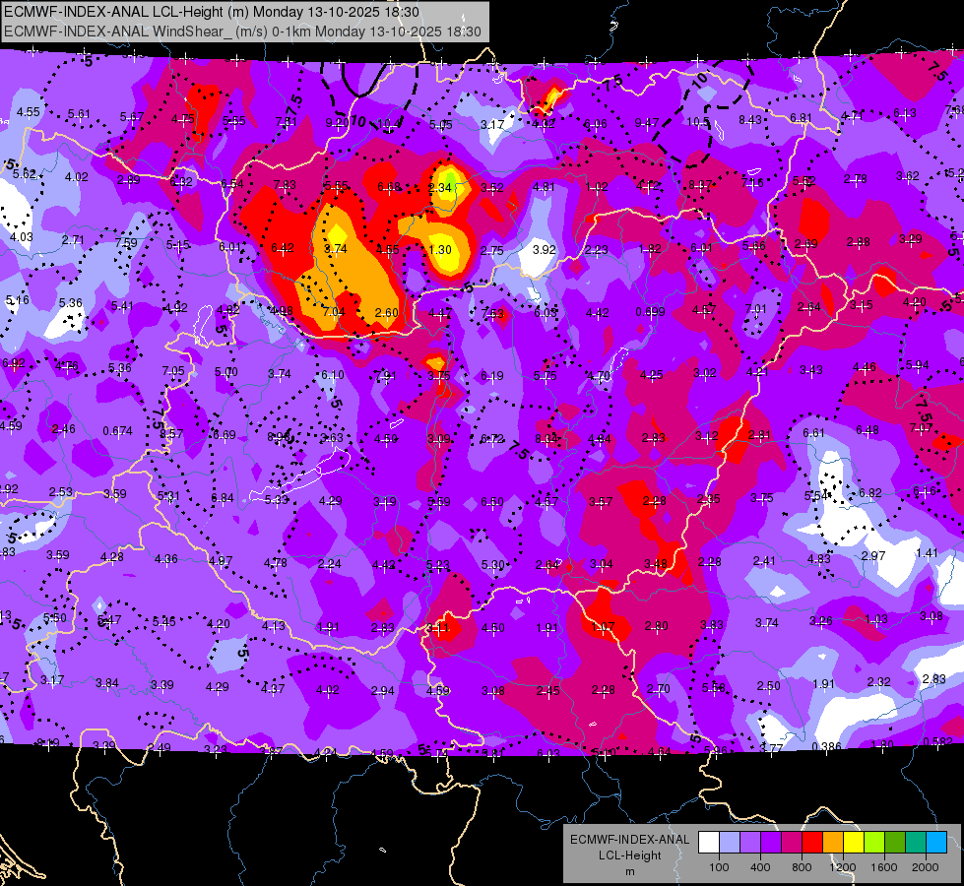Click the 7.04 value in orange area

coord(334,312)
